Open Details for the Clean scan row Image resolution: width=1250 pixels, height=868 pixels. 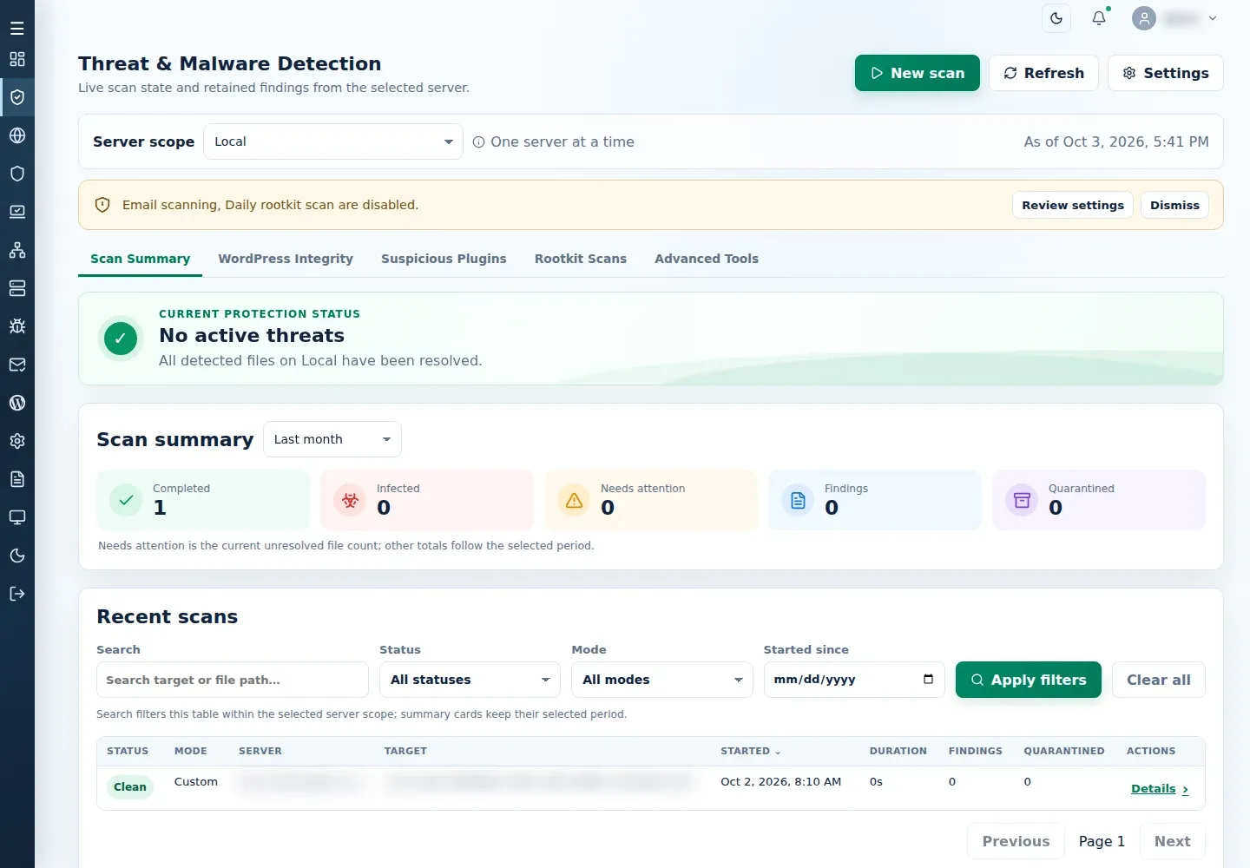click(1160, 788)
